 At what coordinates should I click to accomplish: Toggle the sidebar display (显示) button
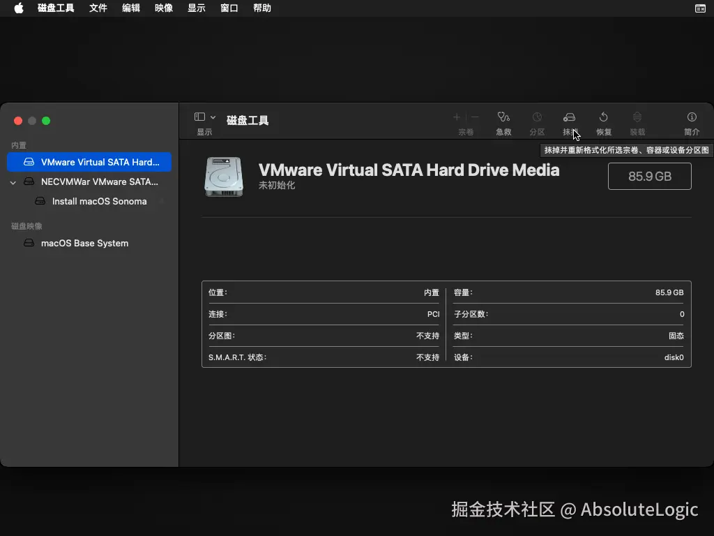pos(199,117)
